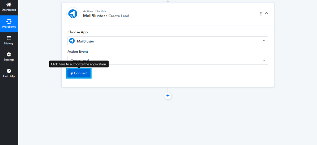Screen dimensions: 317x145
Task: Click the Settings gear icon
Action: [9, 54]
